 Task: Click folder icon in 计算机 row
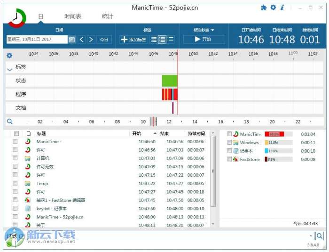(x=28, y=158)
